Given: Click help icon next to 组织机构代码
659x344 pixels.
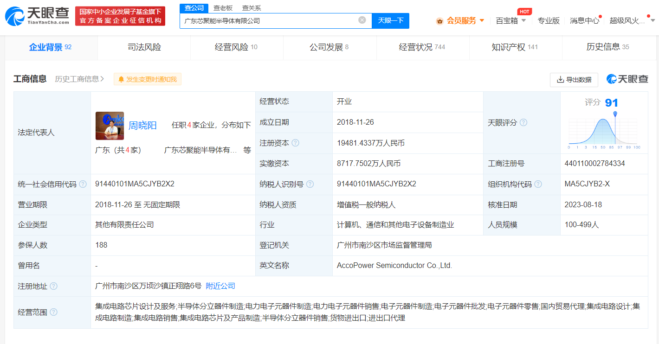Looking at the screenshot, I should (x=538, y=184).
